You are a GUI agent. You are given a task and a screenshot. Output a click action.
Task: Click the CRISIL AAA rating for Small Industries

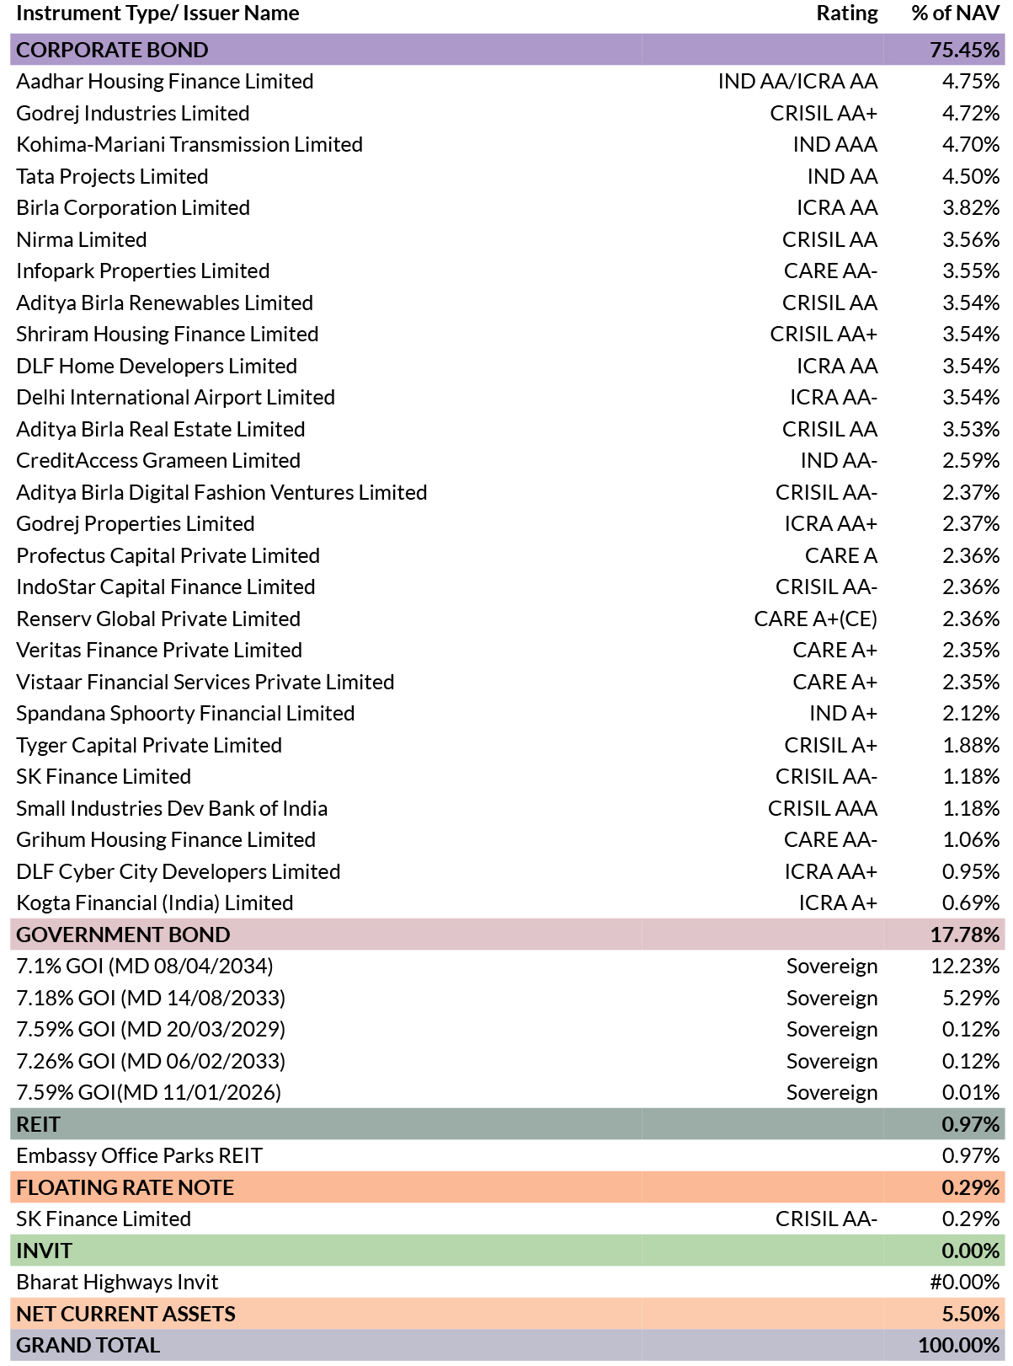[x=822, y=808]
